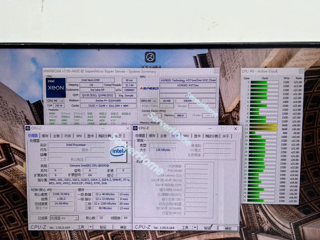
Task: Close the right CPU-Z window
Action: pos(235,128)
